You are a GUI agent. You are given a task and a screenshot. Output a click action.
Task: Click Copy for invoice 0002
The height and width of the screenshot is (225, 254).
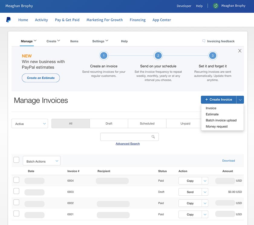click(190, 203)
